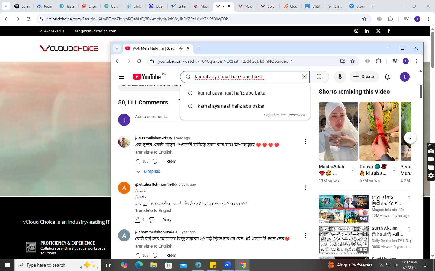Open media controls in YouTube window
435x271 pixels.
[395, 61]
